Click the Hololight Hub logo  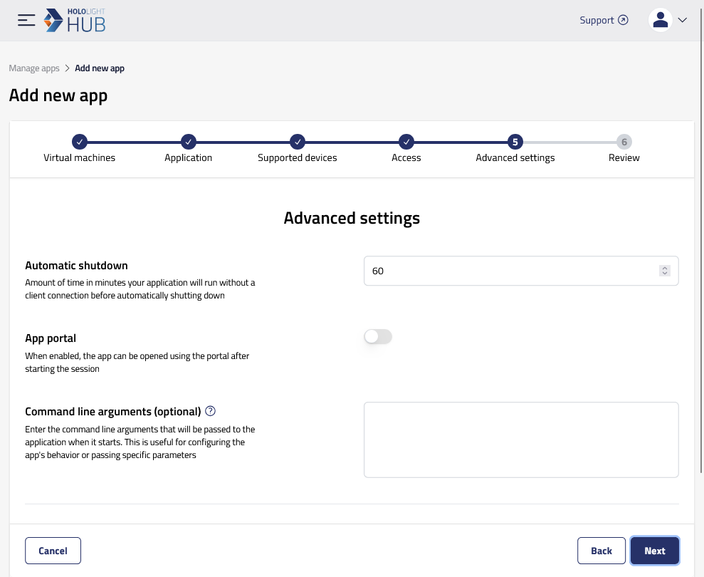point(75,20)
